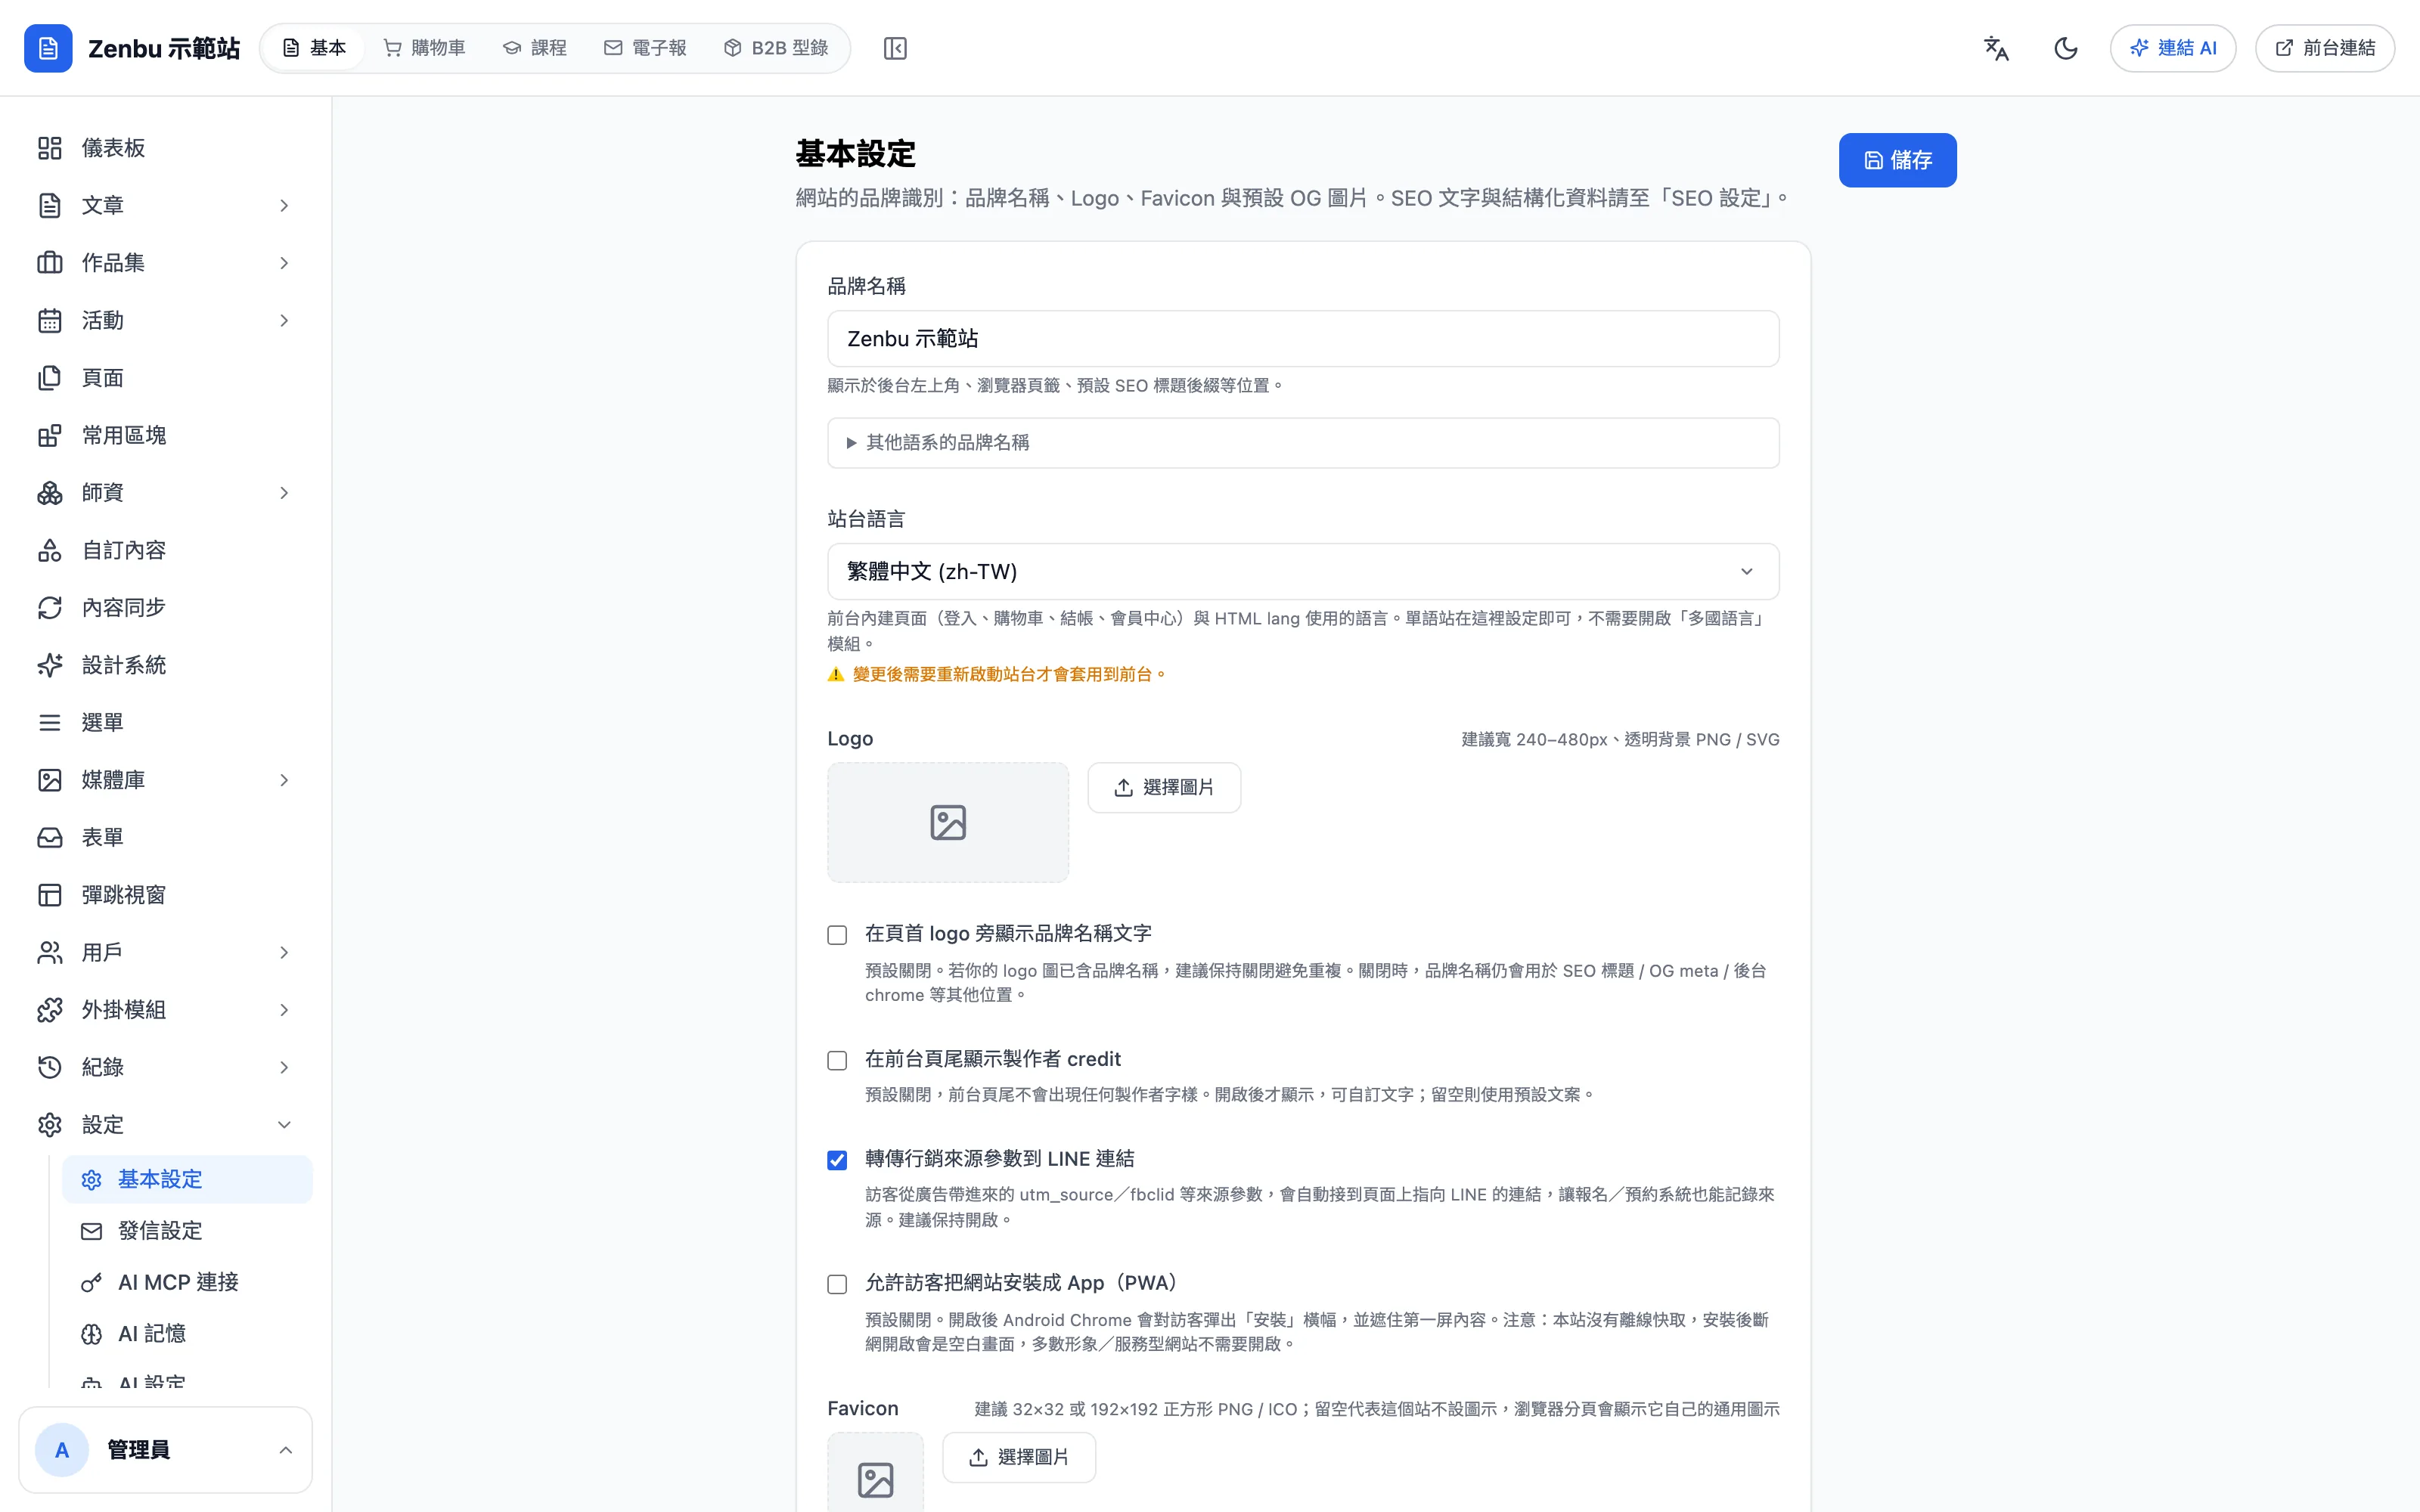This screenshot has height=1512, width=2420.
Task: Click the 儲存 save button
Action: 1897,160
